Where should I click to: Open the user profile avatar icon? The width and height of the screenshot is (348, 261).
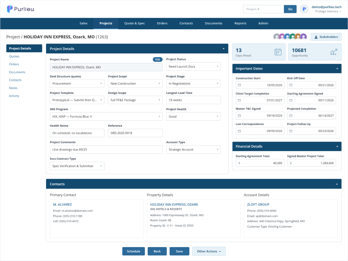[304, 9]
